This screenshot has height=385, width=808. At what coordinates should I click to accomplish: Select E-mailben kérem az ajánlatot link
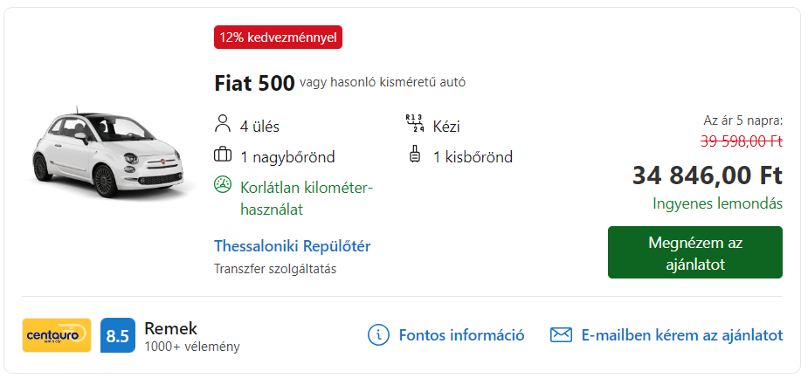[x=682, y=335]
